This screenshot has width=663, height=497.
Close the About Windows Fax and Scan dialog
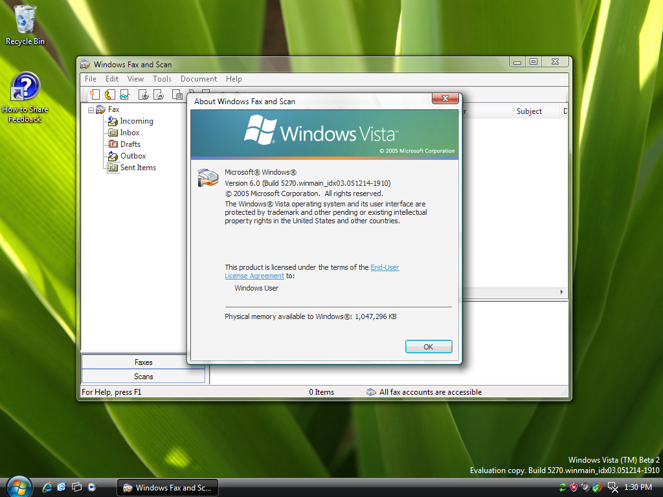tap(445, 98)
